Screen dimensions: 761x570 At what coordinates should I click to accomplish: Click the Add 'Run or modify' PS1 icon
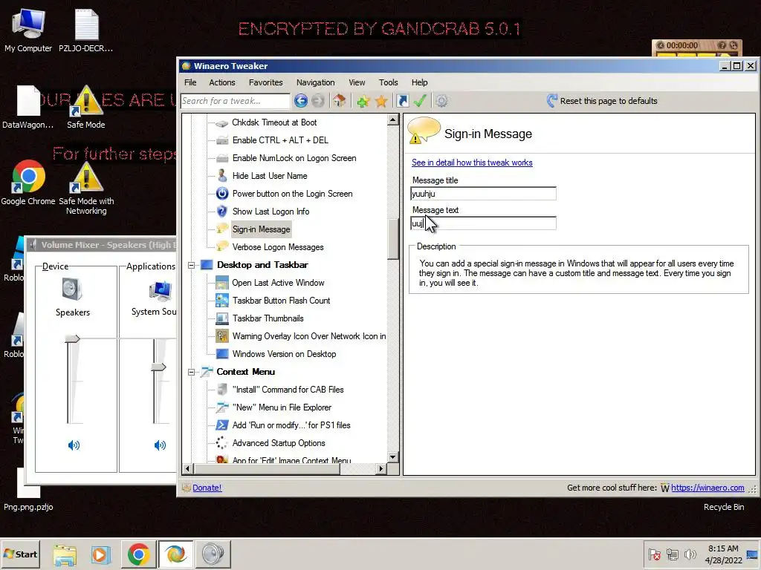(221, 425)
